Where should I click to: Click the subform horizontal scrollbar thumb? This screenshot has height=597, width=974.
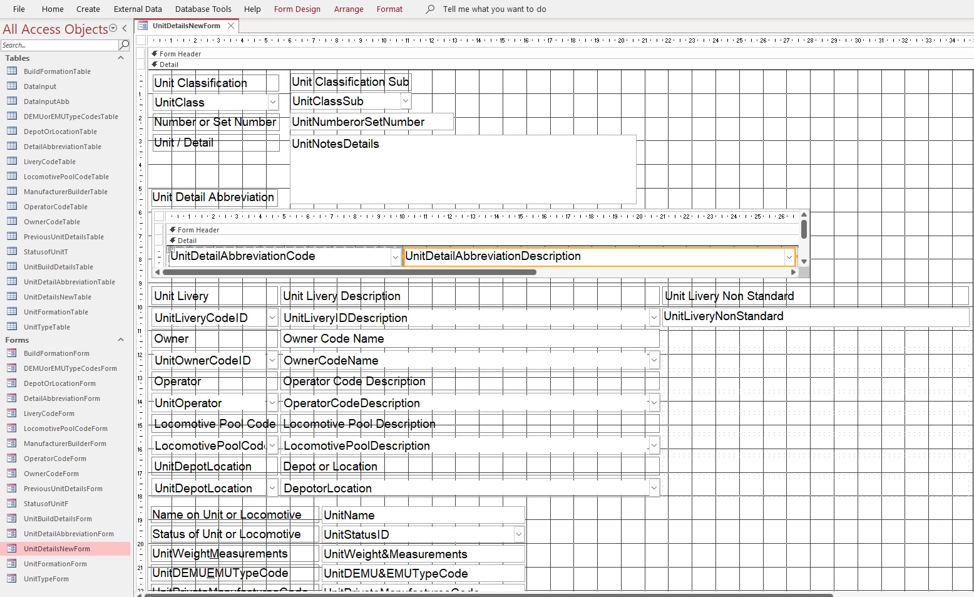[349, 273]
